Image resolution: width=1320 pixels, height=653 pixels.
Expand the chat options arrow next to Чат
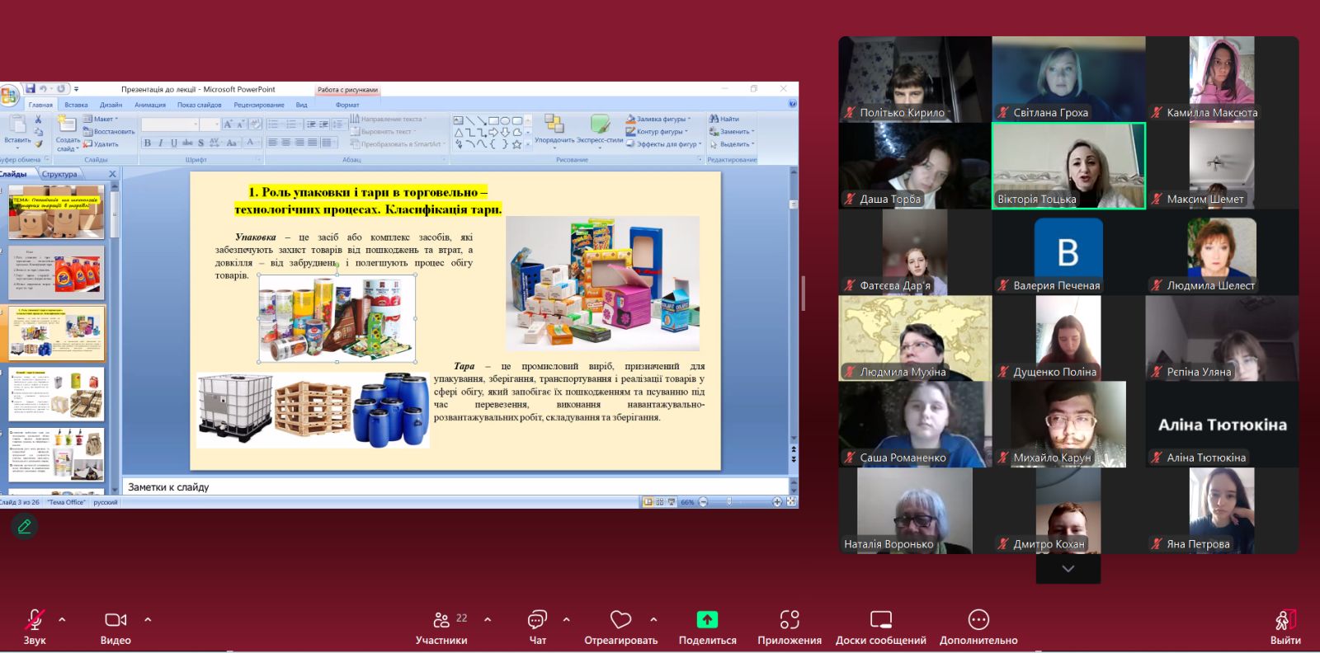566,619
